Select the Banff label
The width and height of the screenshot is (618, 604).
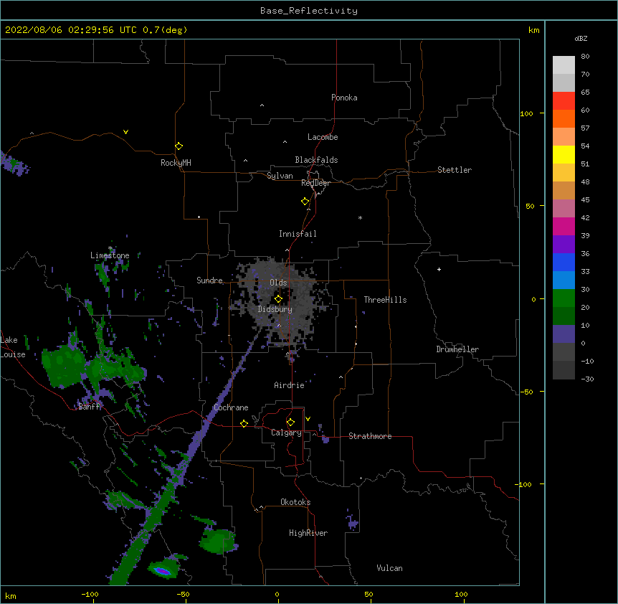point(90,407)
